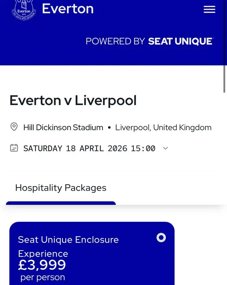Click the Seat Unique Enclosure Experience title

68,246
